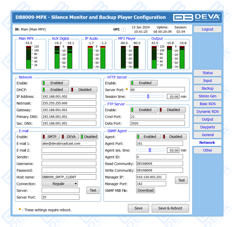Click the GPI 1 indicator
Image resolution: width=234 pixels, height=227 pixels.
(x=123, y=30)
